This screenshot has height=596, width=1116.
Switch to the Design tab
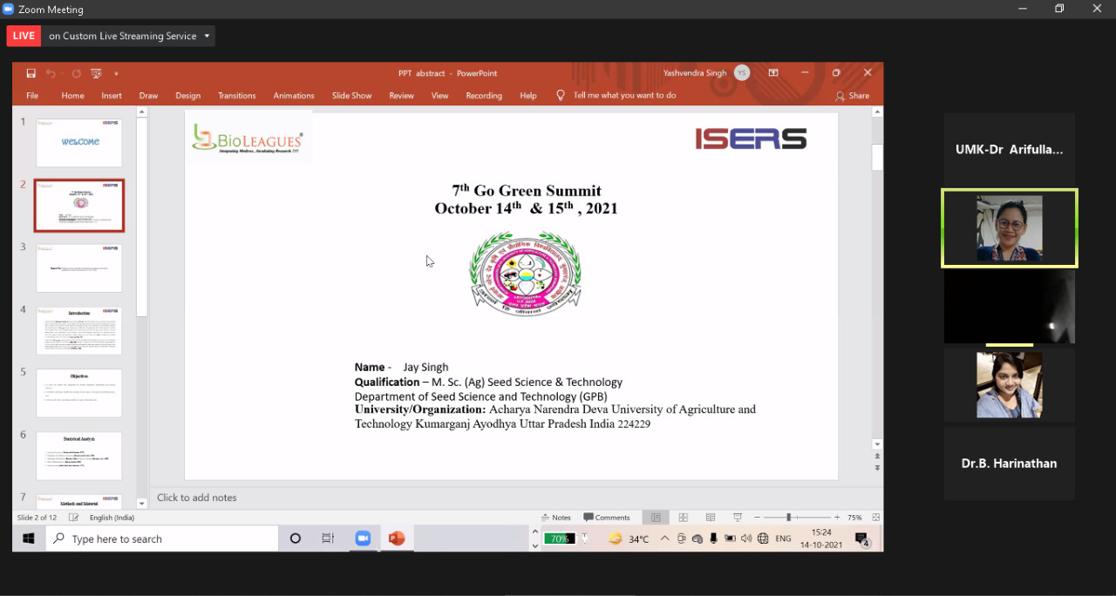click(x=187, y=96)
